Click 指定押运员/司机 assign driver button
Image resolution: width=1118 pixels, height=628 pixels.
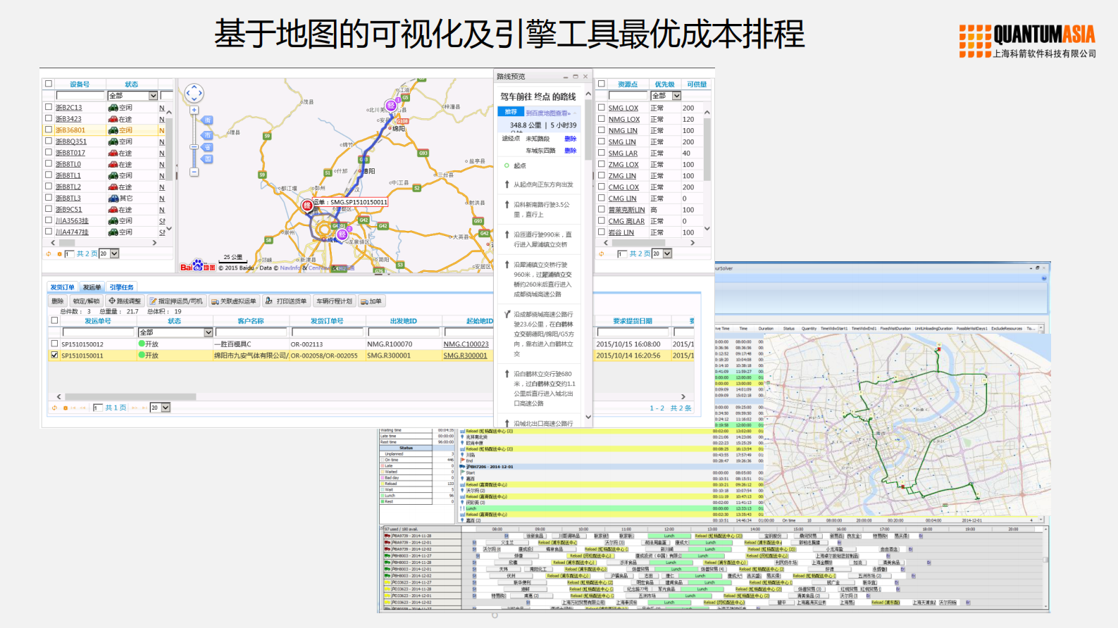[x=176, y=301]
